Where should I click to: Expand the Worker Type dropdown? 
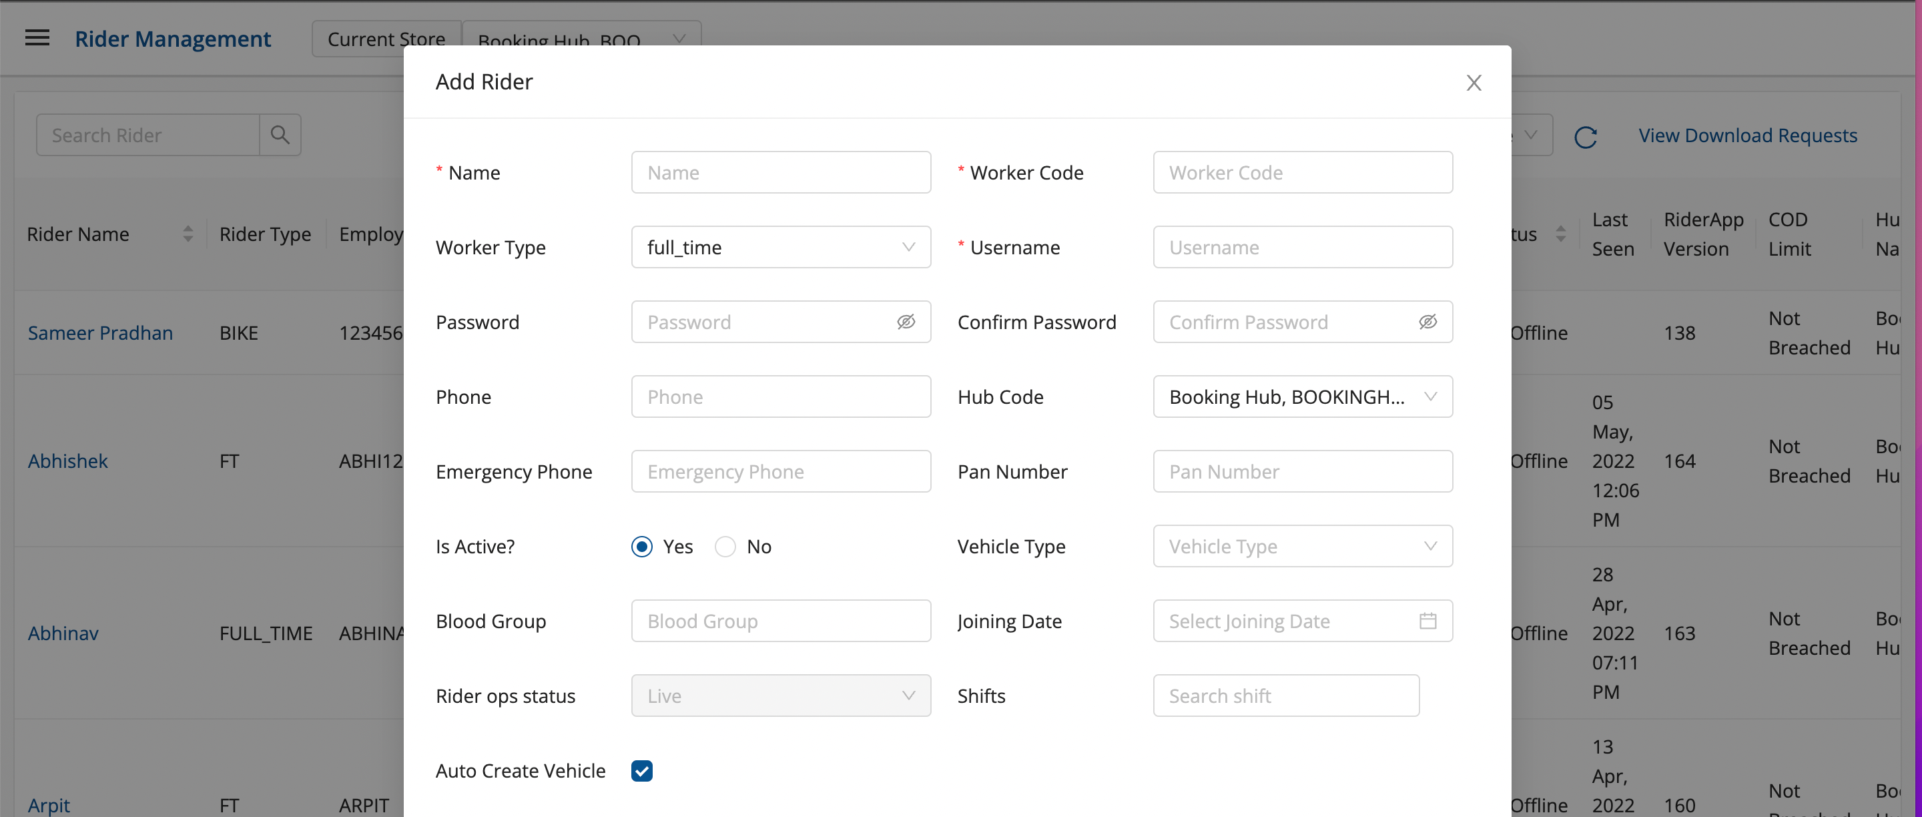[x=780, y=247]
